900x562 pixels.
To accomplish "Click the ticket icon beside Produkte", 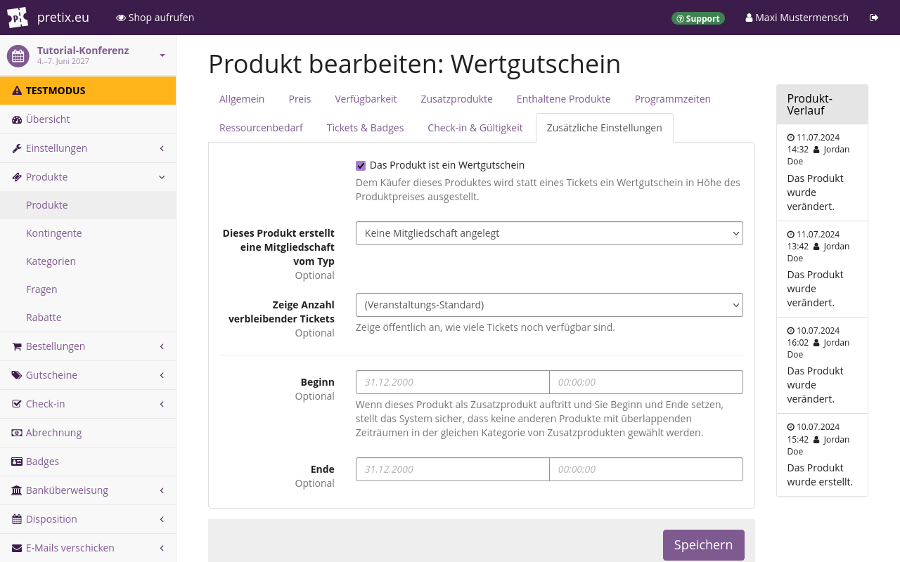I will [17, 177].
